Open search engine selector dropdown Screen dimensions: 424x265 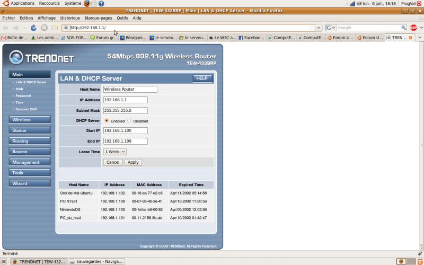pyautogui.click(x=331, y=28)
